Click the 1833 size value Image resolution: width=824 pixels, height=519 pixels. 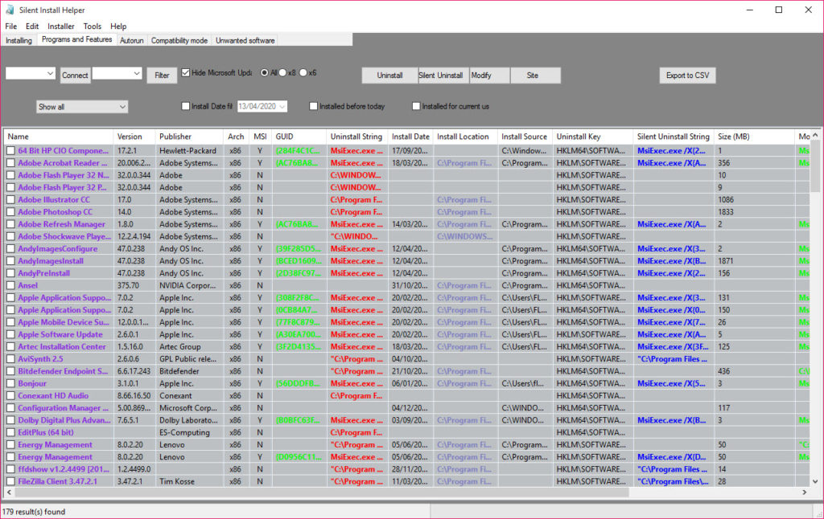[x=726, y=212]
